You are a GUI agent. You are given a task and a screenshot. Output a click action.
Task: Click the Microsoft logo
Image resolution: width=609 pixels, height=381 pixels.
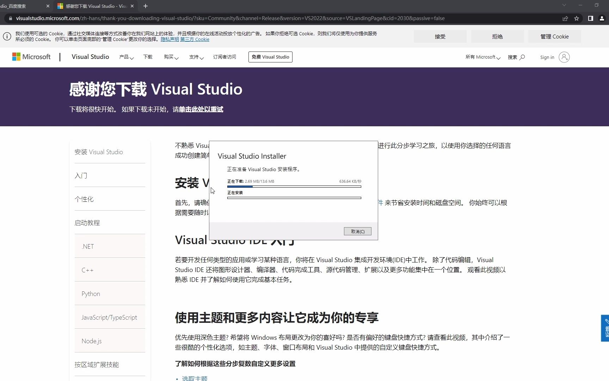[31, 57]
